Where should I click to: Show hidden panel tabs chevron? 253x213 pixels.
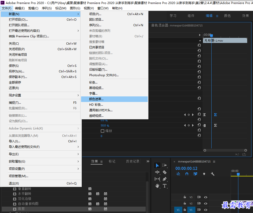(x=148, y=162)
